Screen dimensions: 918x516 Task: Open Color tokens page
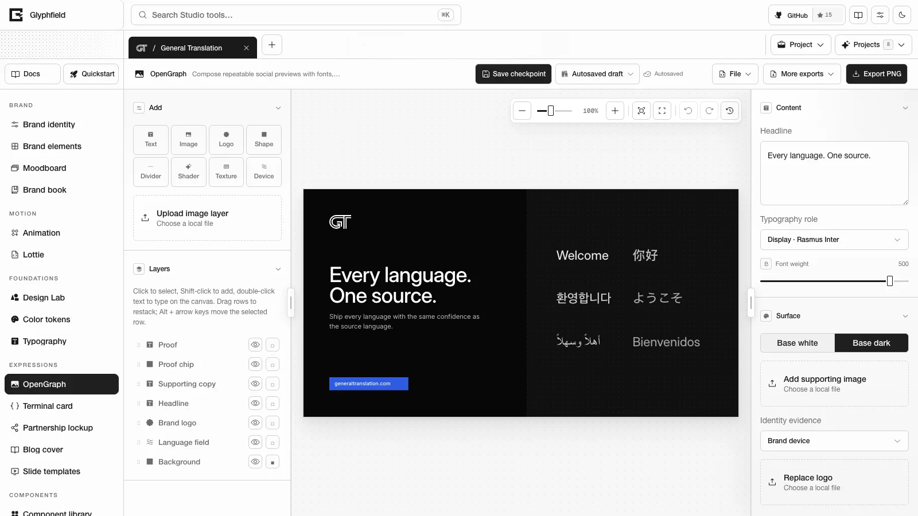pyautogui.click(x=61, y=319)
